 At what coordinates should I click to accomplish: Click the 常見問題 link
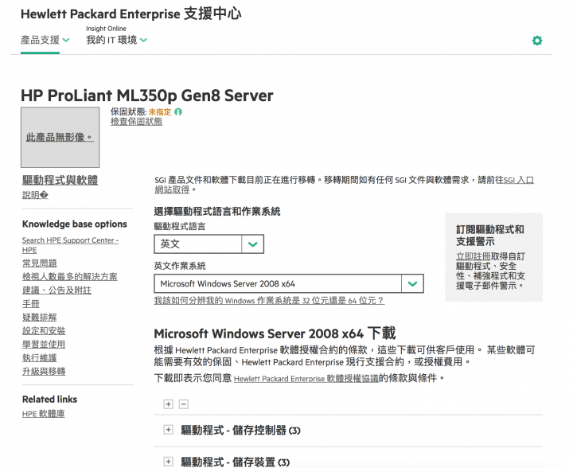(40, 263)
